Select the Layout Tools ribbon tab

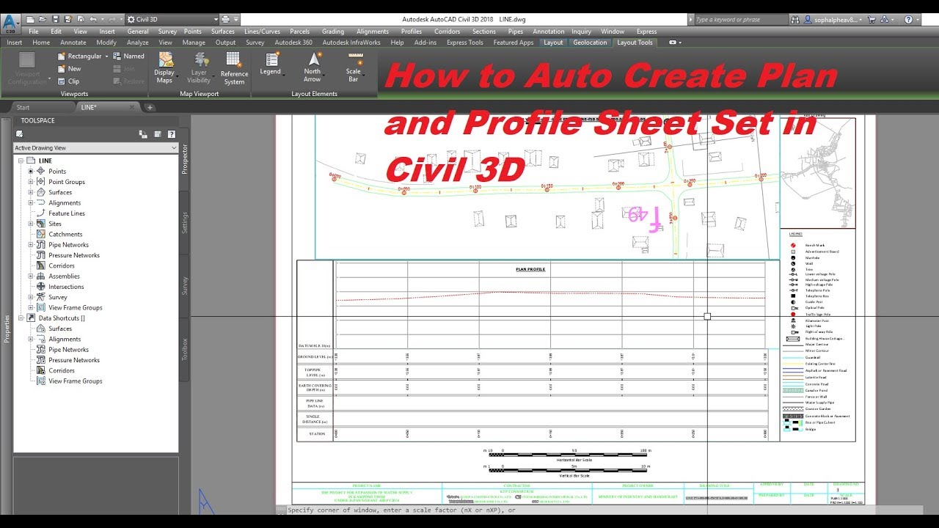point(635,43)
